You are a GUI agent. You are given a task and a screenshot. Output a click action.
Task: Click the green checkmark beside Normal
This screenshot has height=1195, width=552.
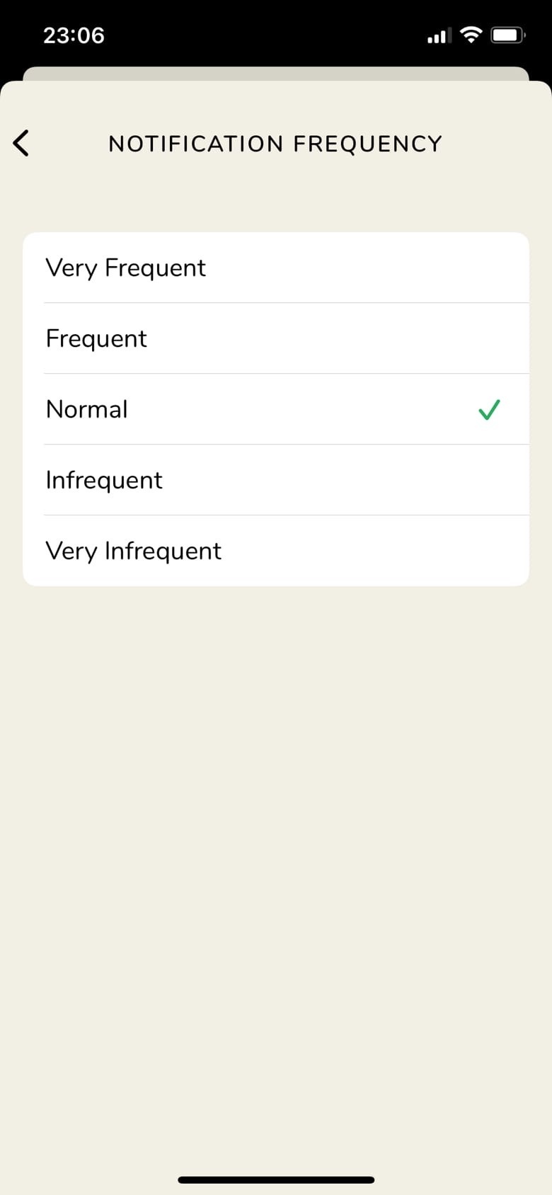tap(489, 409)
